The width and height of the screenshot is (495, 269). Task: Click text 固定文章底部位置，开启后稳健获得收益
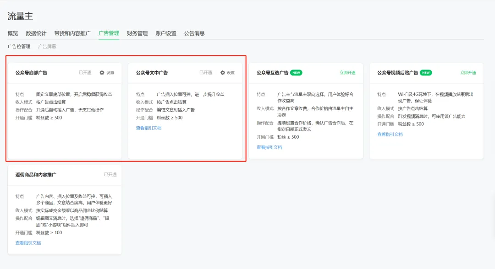(x=74, y=95)
